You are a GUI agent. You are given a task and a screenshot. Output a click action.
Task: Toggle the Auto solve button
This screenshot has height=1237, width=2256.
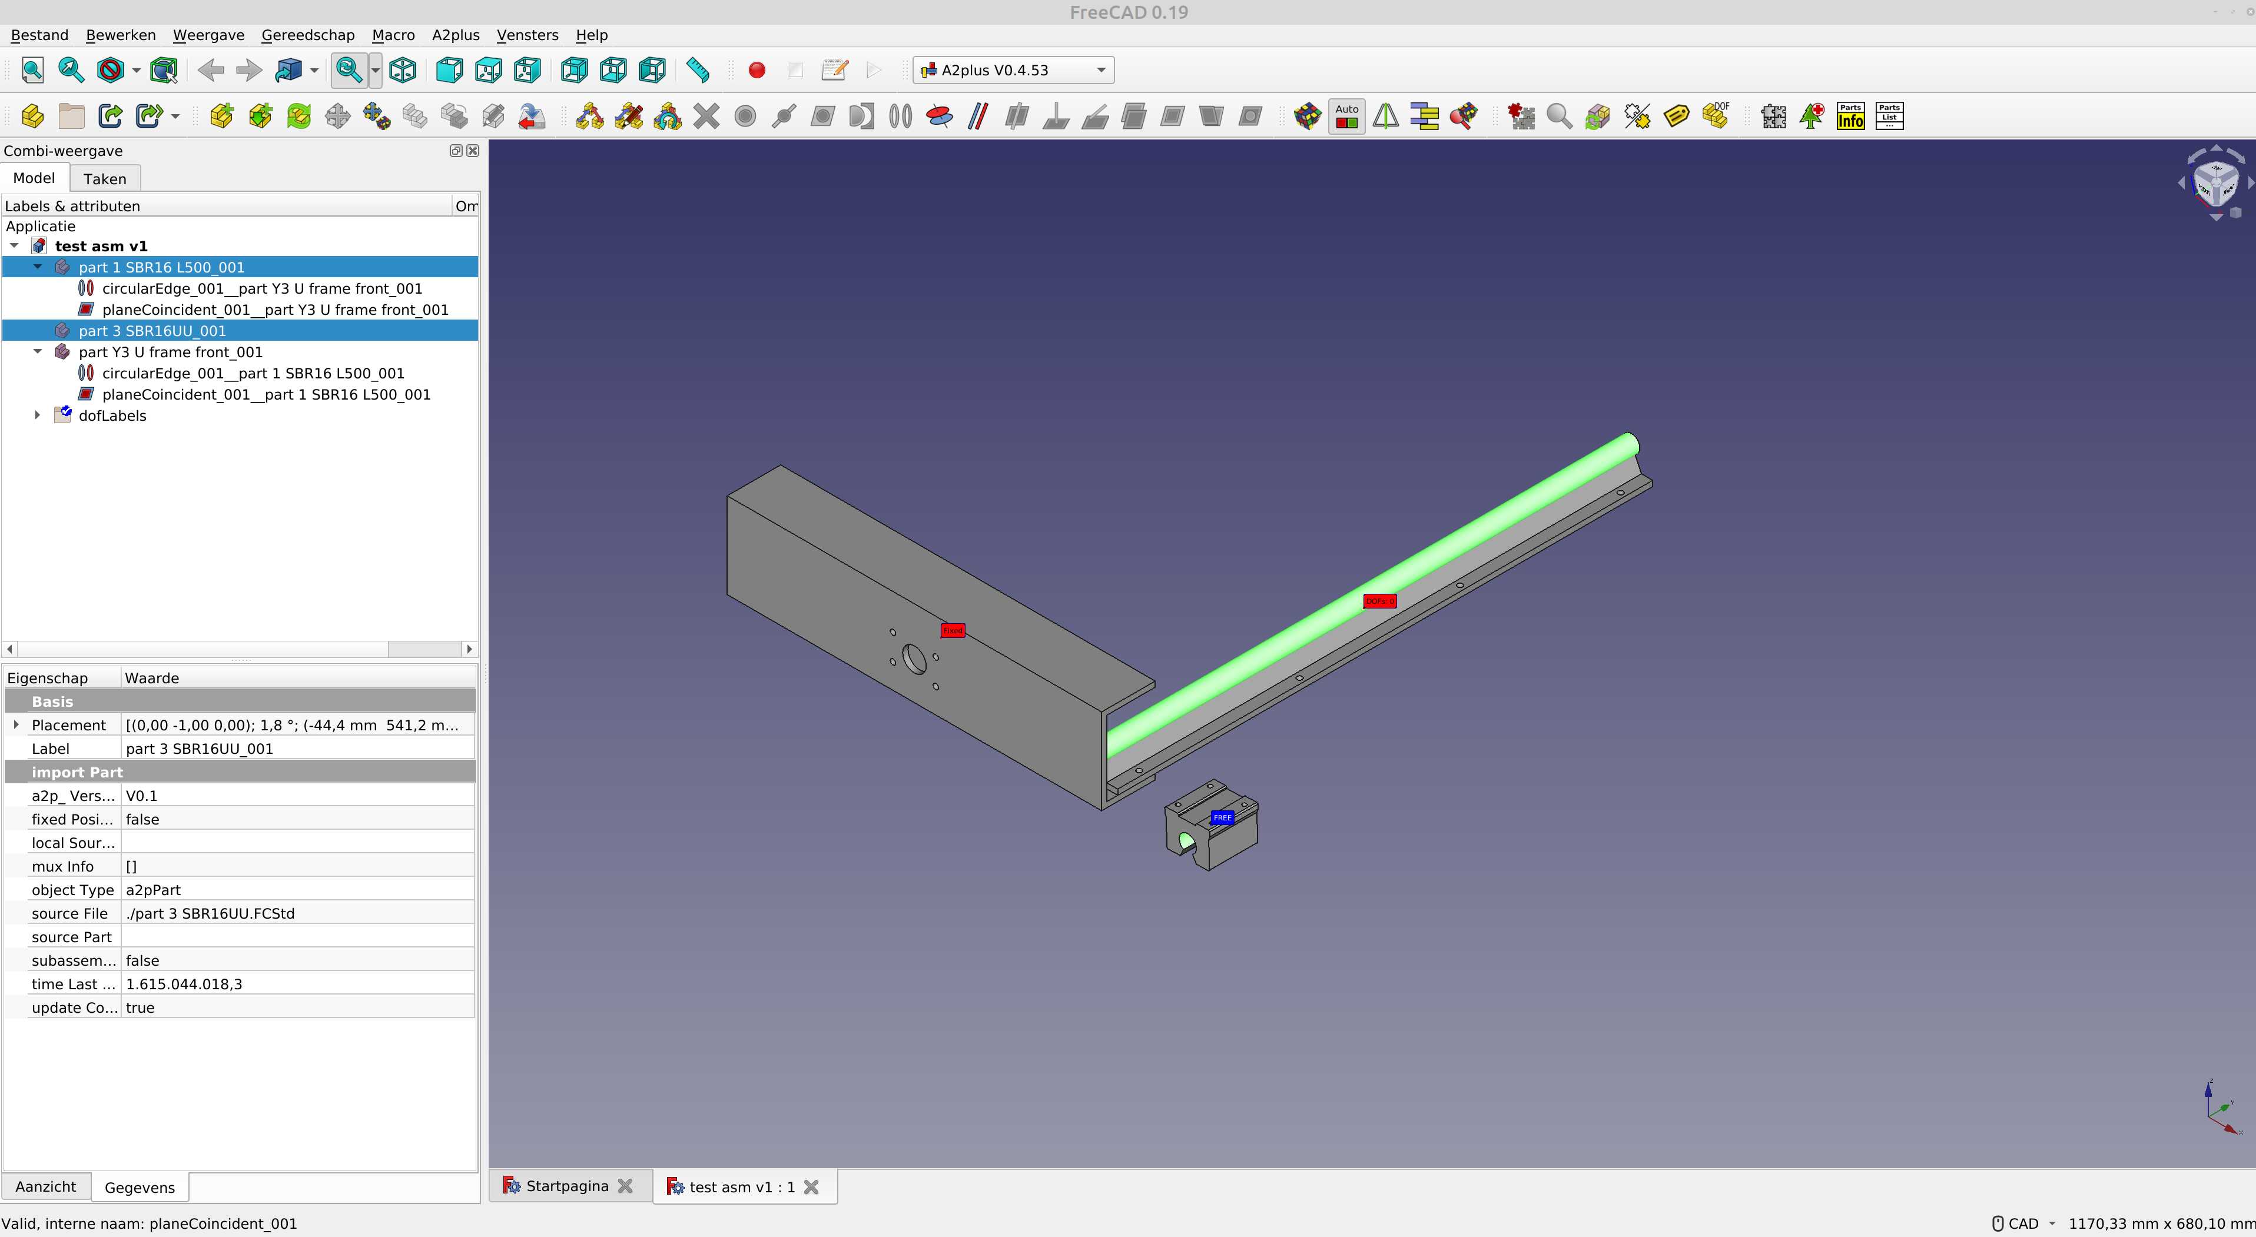point(1346,117)
